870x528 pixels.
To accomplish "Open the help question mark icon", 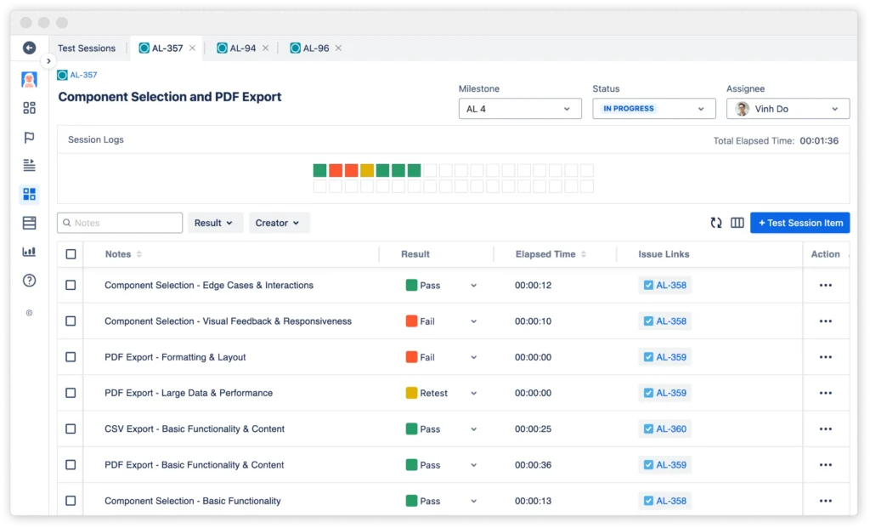I will point(30,281).
